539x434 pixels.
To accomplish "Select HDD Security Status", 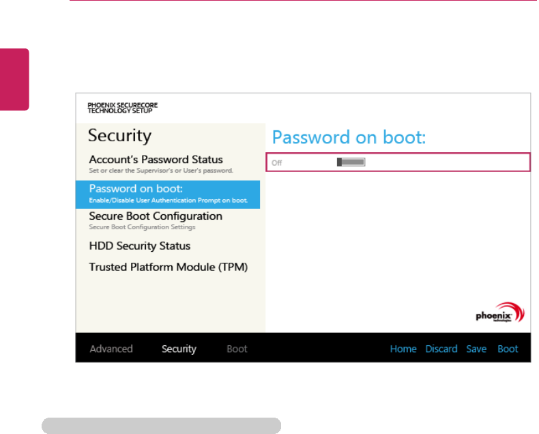I will [x=140, y=246].
